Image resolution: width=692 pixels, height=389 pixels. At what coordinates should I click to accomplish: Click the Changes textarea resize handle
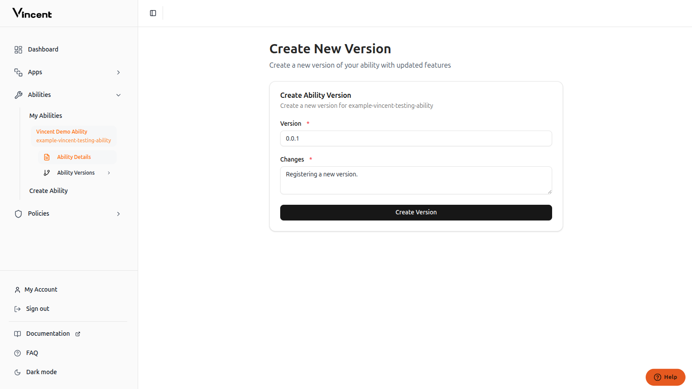coord(549,192)
